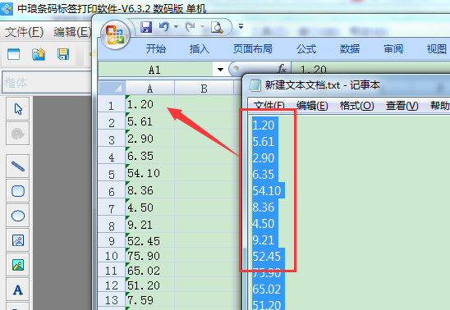
Task: Select the text A tool
Action: (18, 289)
